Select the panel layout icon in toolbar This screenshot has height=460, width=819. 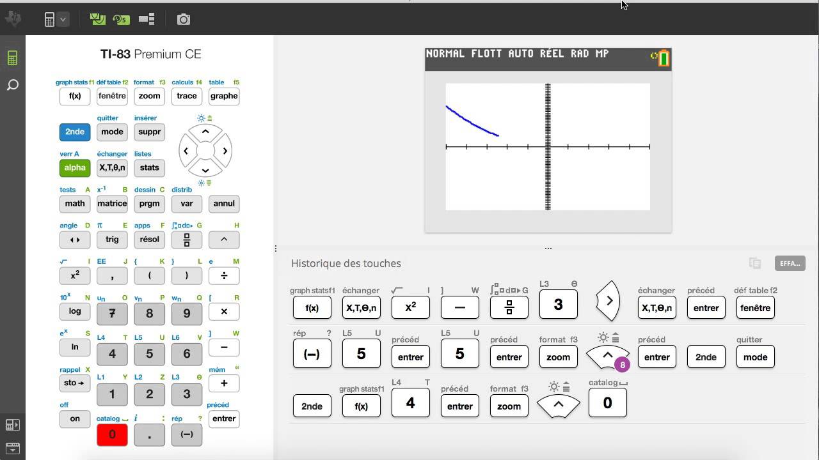147,19
